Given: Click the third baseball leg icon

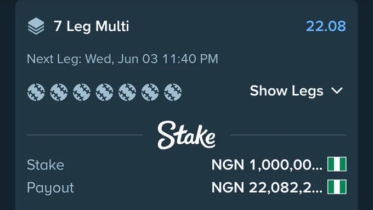Looking at the screenshot, I should coord(82,92).
